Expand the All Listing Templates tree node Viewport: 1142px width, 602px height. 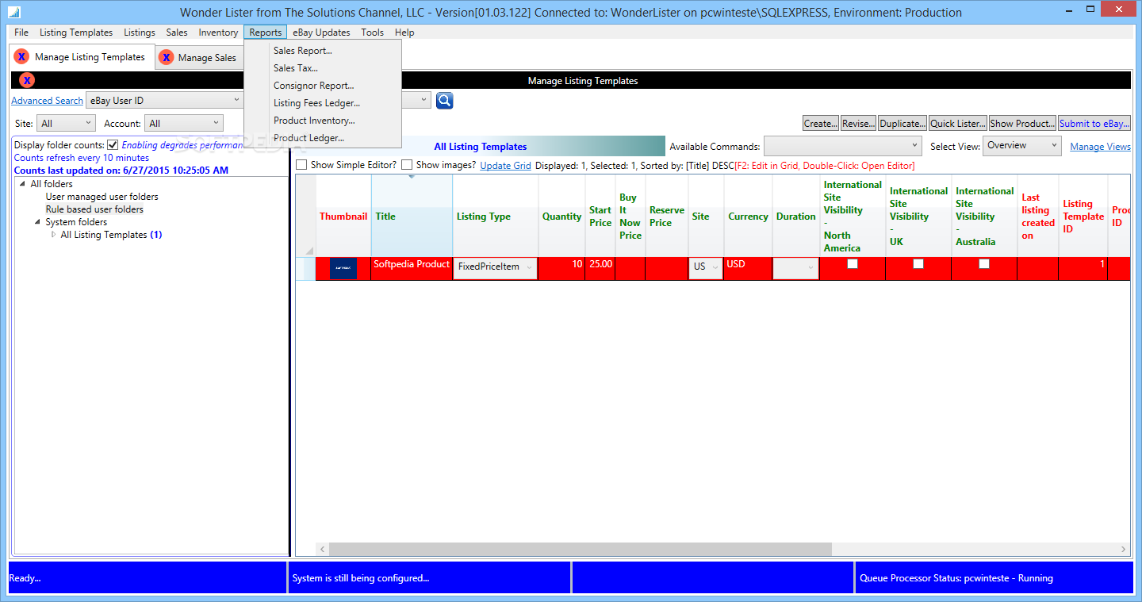[x=54, y=235]
